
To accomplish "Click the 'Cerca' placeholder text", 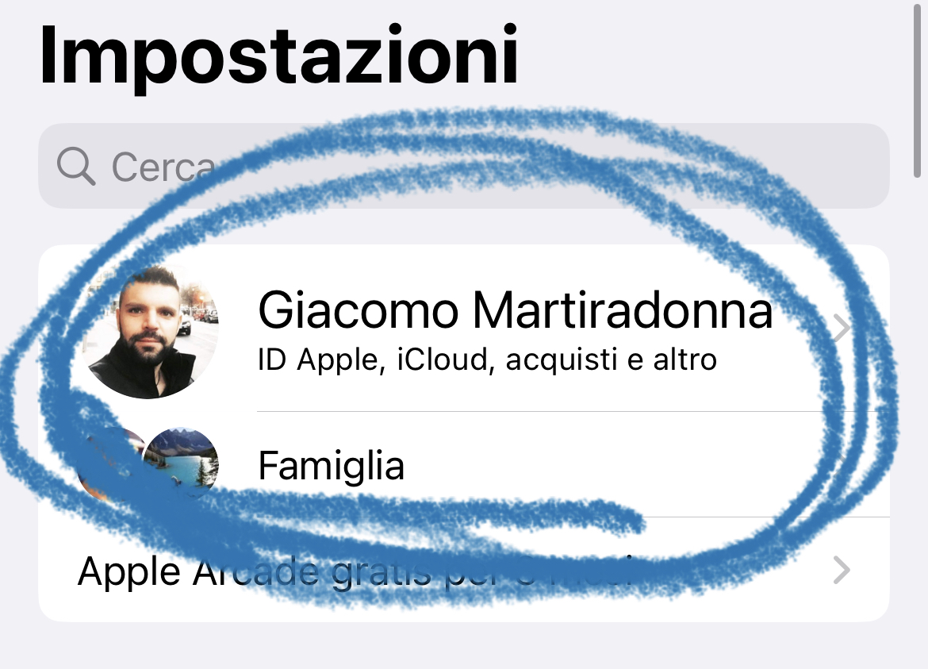I will [x=163, y=167].
